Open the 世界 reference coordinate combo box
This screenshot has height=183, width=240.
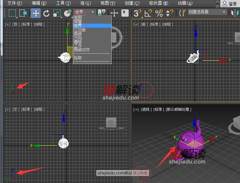(x=85, y=12)
